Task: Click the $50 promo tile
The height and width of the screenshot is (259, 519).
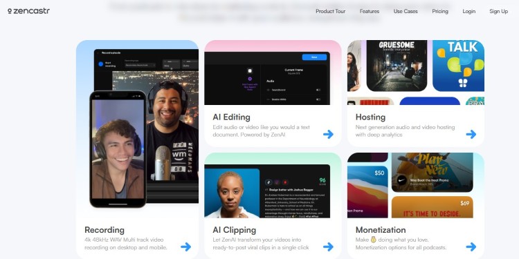Action: [x=367, y=191]
